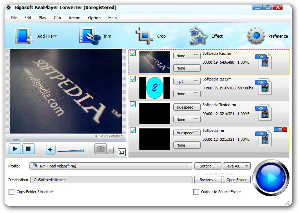Open first None dropdown of Softpedia Rec.rm
Viewport: 299px width, 213px height.
(187, 56)
